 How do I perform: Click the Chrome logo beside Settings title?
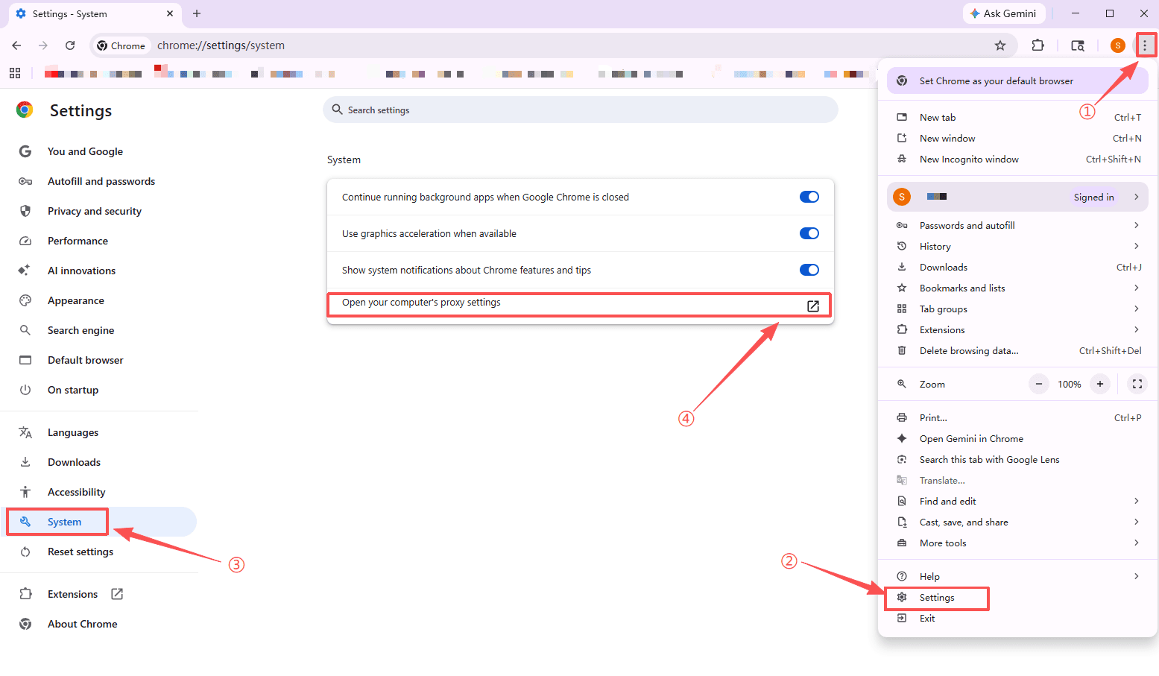pos(25,110)
